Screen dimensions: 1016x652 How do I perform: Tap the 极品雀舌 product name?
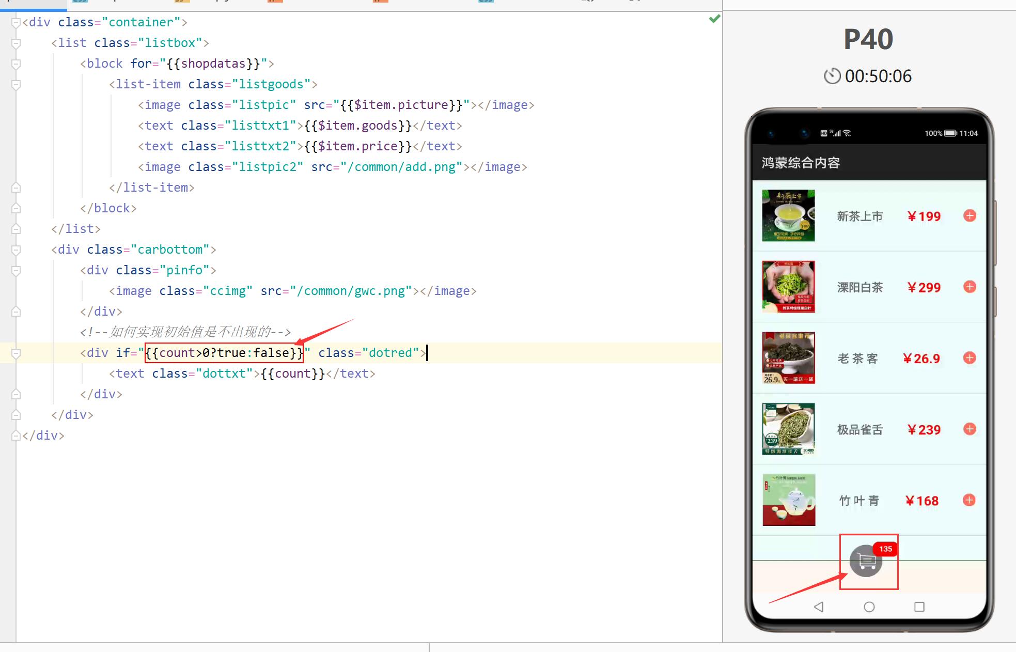[x=860, y=429]
